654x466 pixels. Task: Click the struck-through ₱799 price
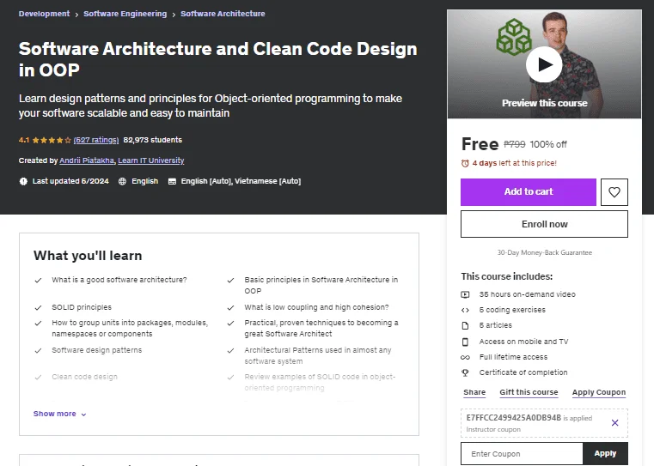(x=515, y=144)
